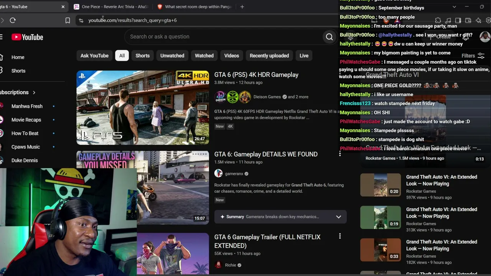Click the YouTube logo

27,37
